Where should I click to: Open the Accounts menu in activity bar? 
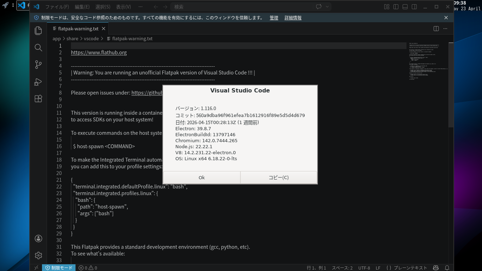coord(38,239)
